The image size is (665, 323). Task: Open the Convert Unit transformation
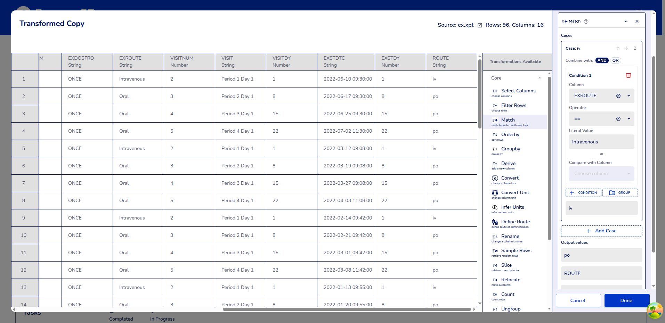(x=514, y=193)
